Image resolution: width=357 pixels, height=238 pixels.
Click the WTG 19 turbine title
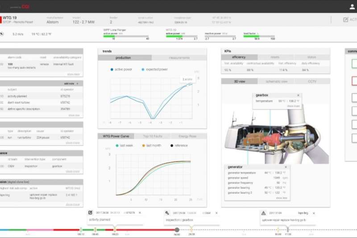pos(10,18)
